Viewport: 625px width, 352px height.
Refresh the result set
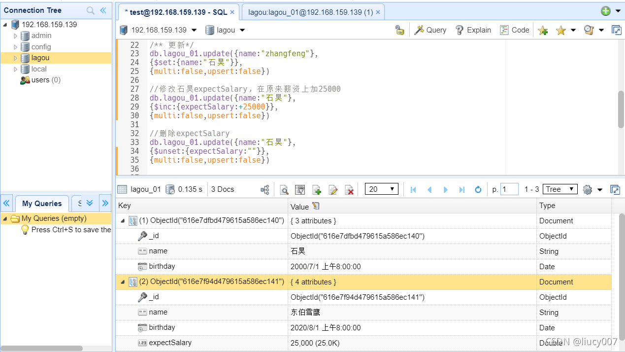[478, 190]
